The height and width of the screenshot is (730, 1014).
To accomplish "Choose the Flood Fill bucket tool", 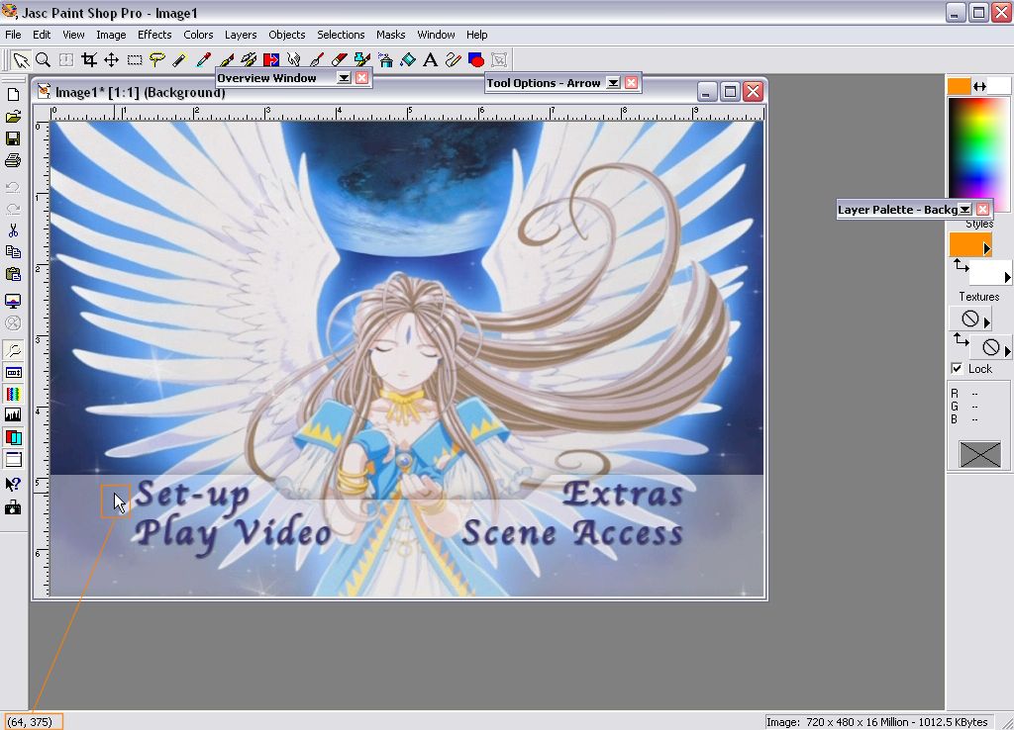I will coord(407,60).
